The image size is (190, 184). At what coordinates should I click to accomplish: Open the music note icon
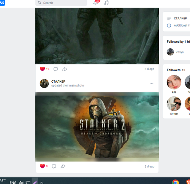point(106,3)
